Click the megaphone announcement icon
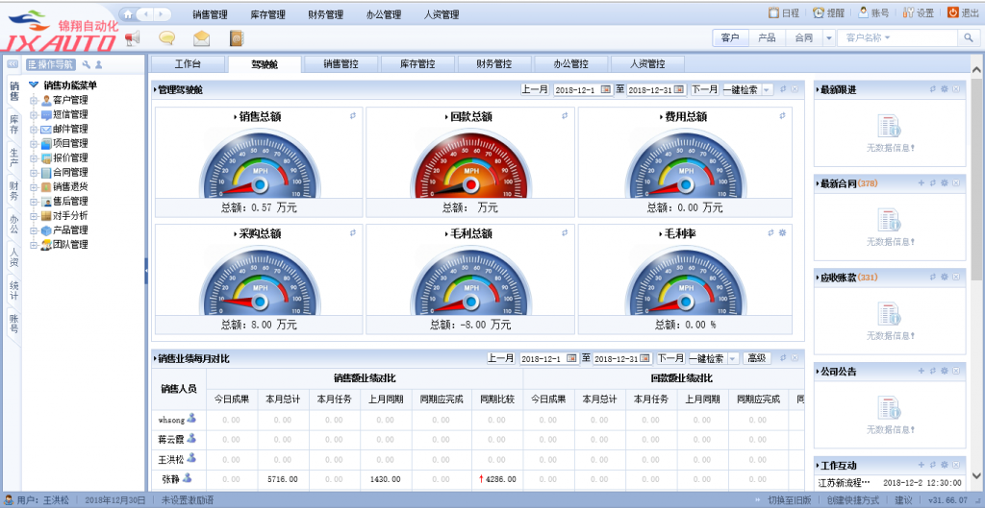Image resolution: width=985 pixels, height=508 pixels. click(133, 38)
